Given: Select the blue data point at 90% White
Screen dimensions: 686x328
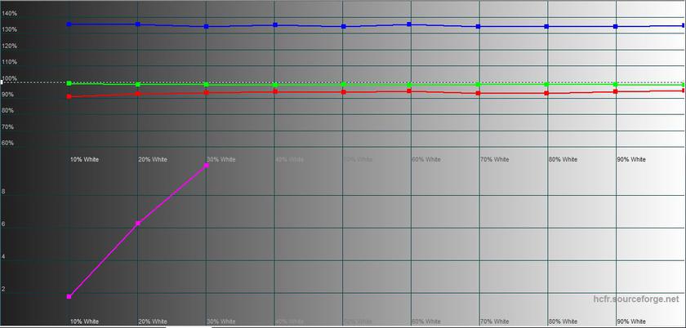Looking at the screenshot, I should 616,27.
